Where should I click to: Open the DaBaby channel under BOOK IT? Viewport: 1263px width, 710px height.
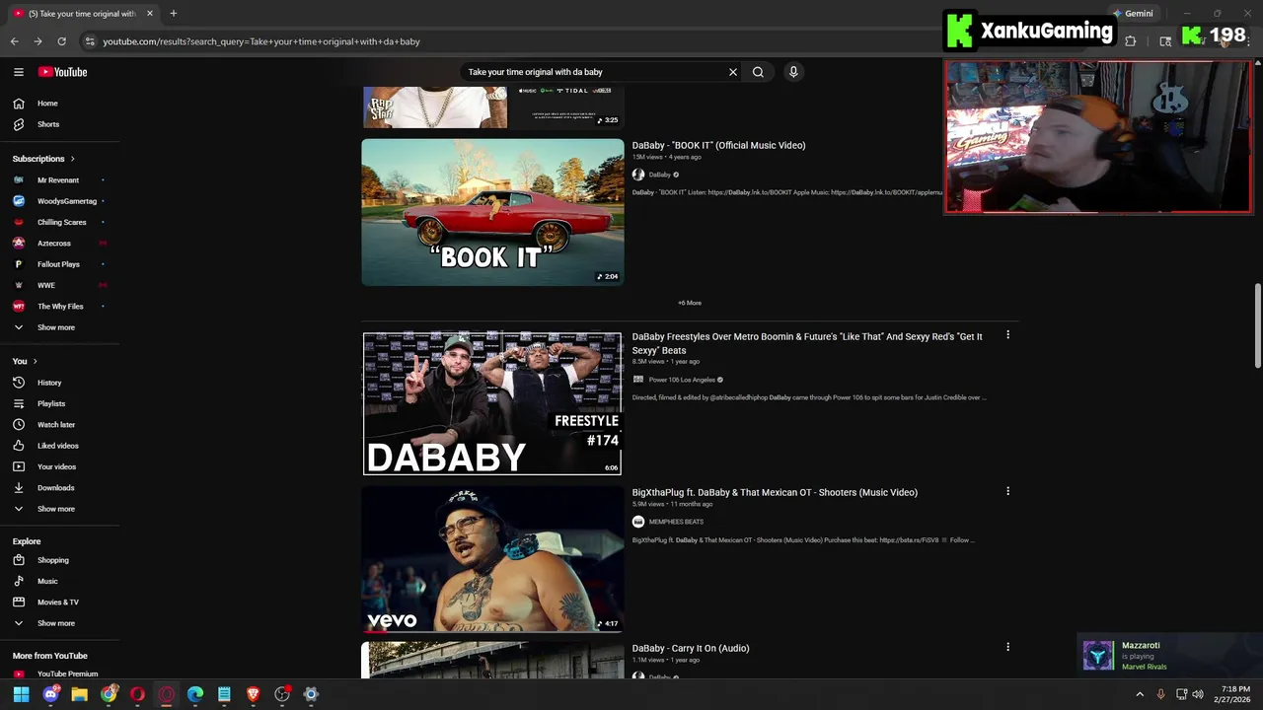click(x=659, y=175)
